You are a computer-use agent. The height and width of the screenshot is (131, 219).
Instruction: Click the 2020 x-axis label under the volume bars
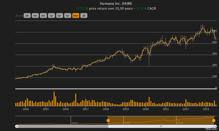tap(146, 109)
